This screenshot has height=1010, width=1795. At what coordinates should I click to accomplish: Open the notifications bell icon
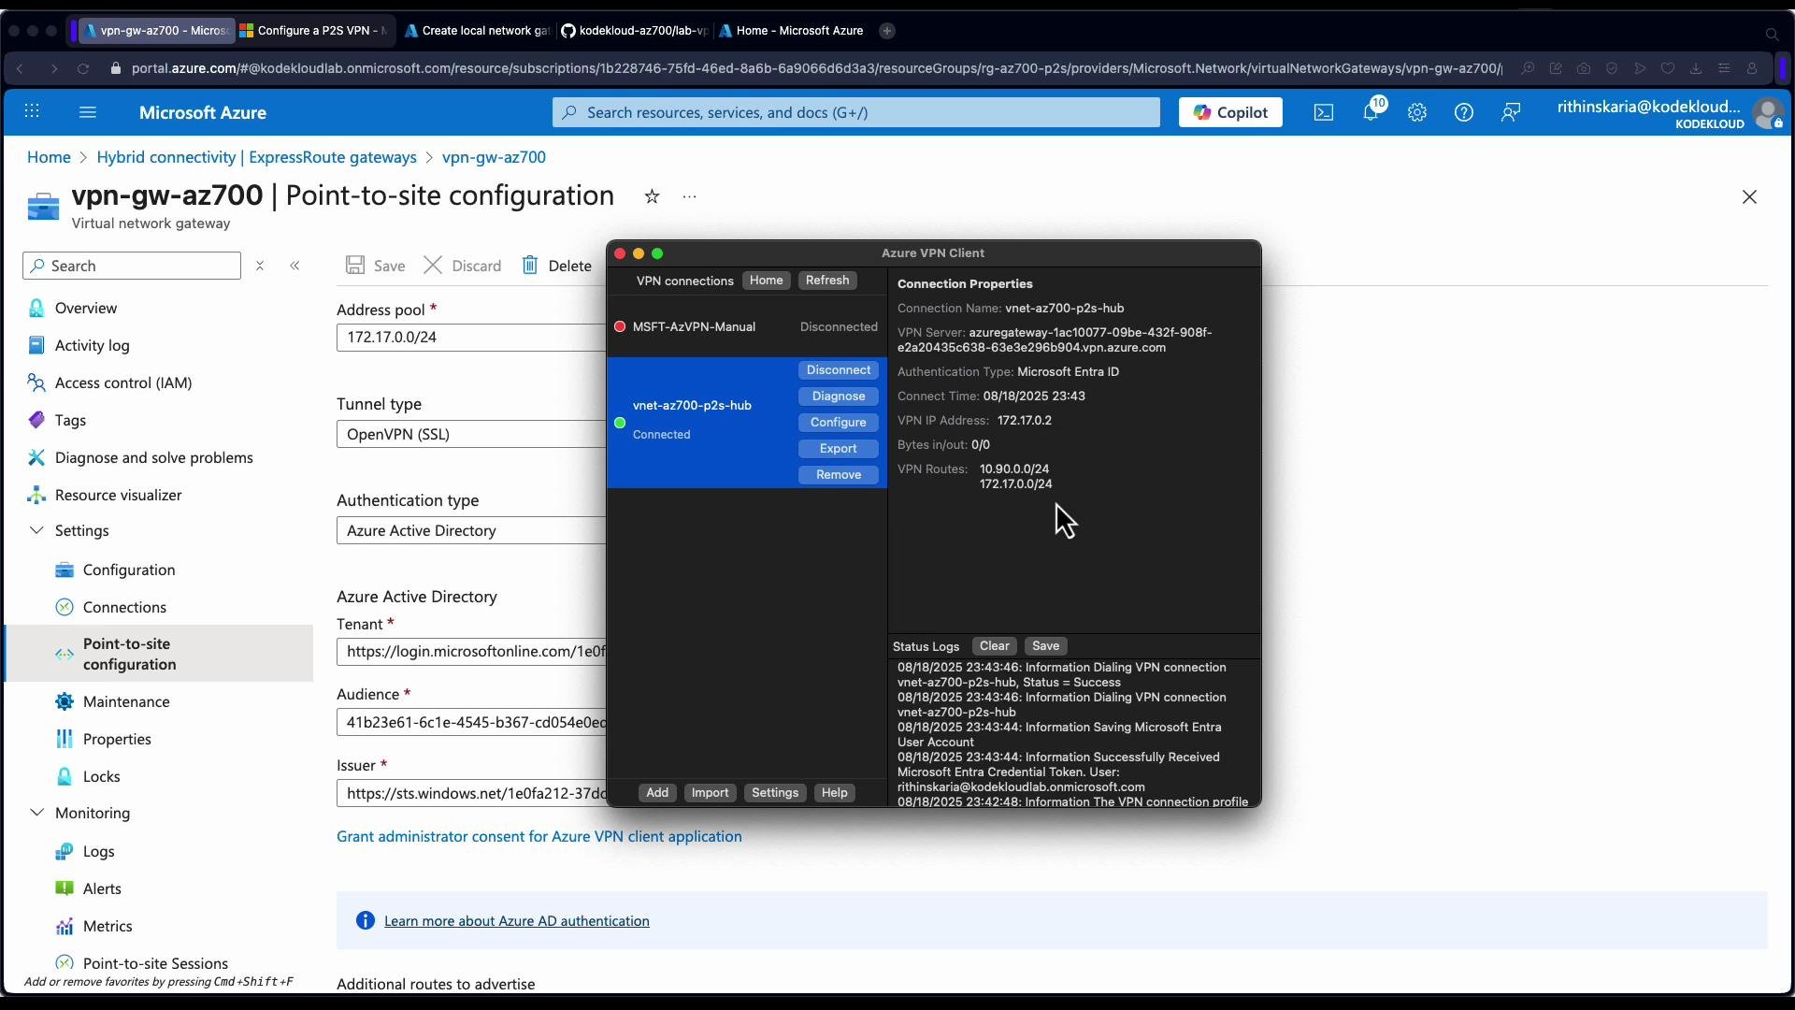[x=1371, y=112]
